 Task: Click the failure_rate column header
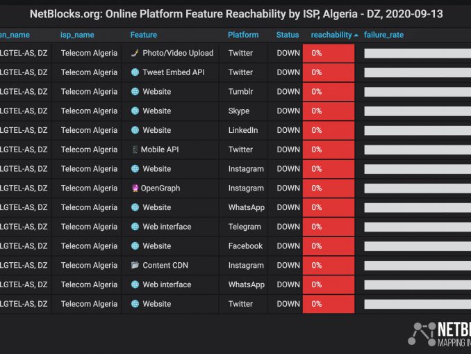(383, 35)
